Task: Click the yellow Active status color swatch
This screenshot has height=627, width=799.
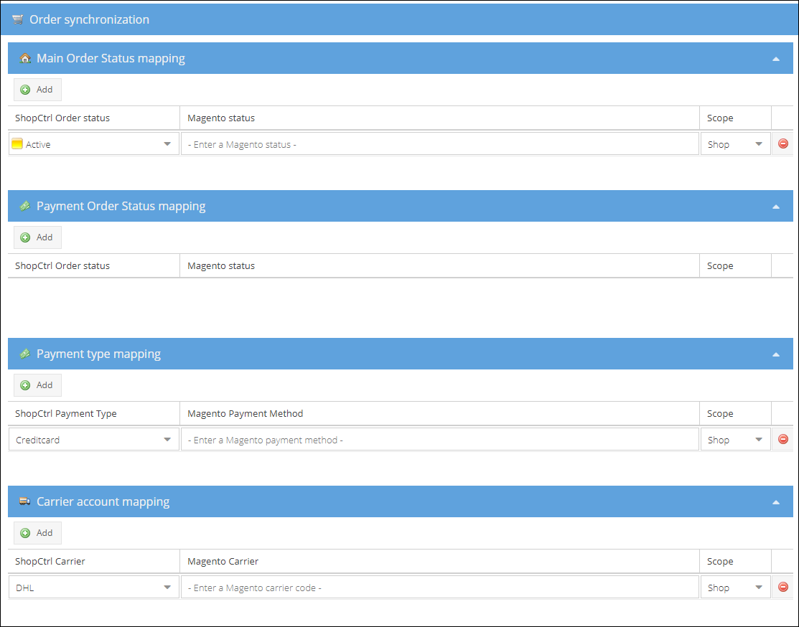Action: [17, 143]
